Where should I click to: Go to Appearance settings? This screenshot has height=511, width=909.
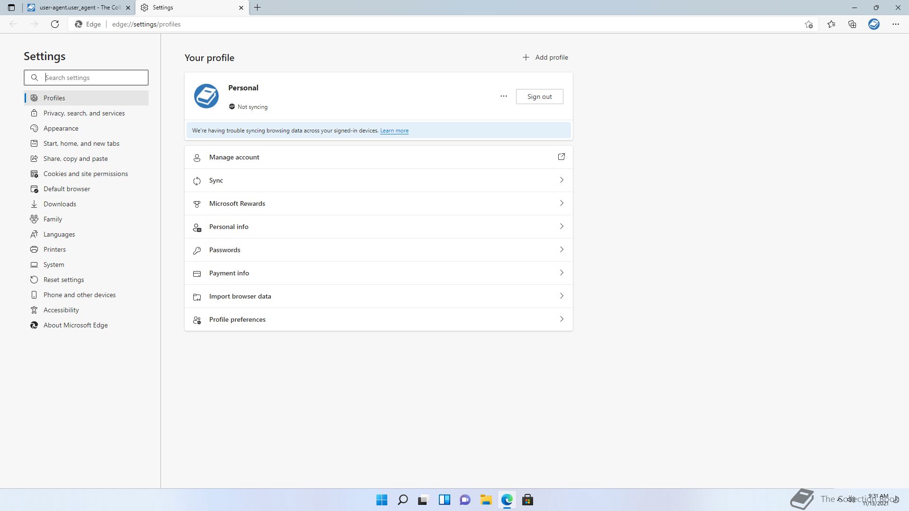click(86, 128)
